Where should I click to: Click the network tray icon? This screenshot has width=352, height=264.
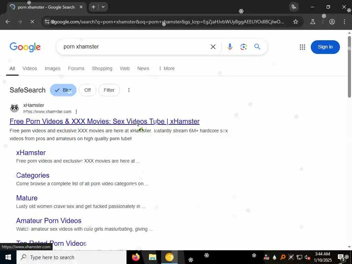point(299,257)
